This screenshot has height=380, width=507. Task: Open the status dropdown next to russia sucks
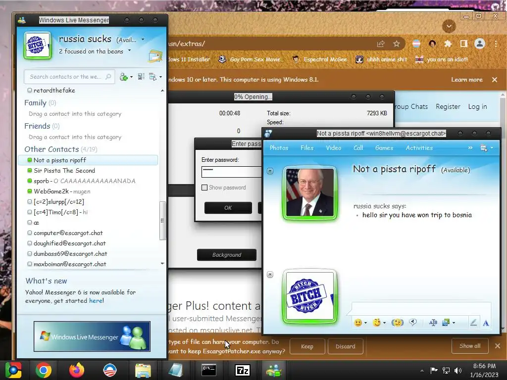(x=143, y=40)
